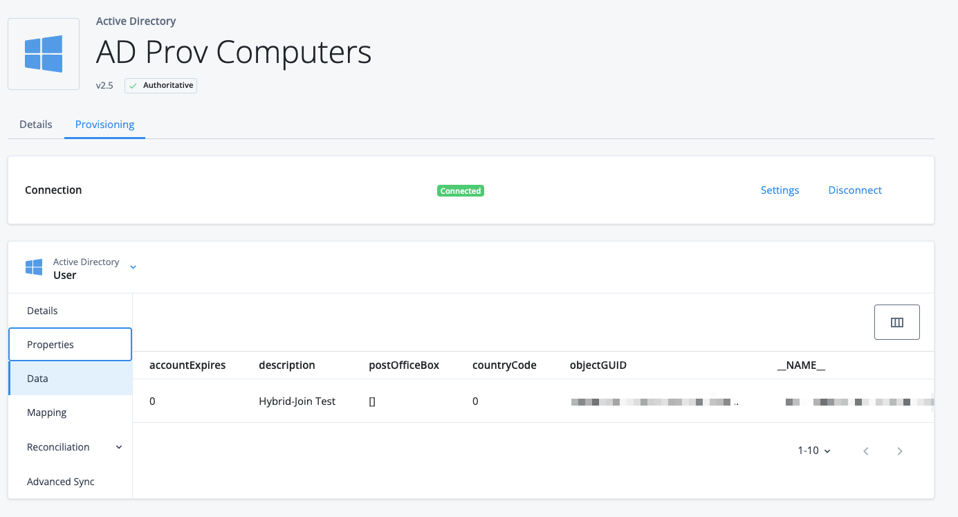Sort by the accountExpires column header
The width and height of the screenshot is (958, 517).
click(187, 365)
